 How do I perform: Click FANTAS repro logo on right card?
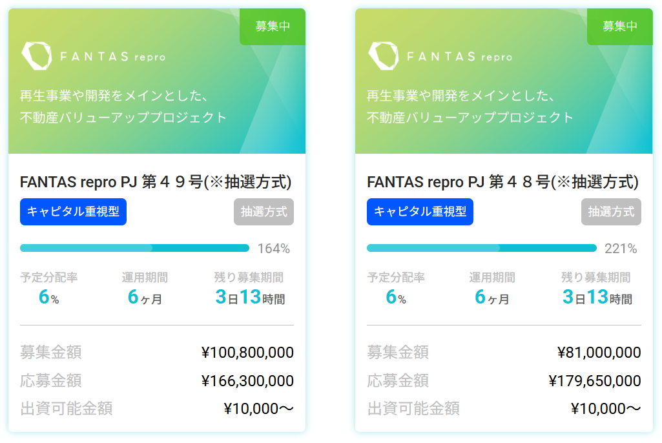[440, 56]
